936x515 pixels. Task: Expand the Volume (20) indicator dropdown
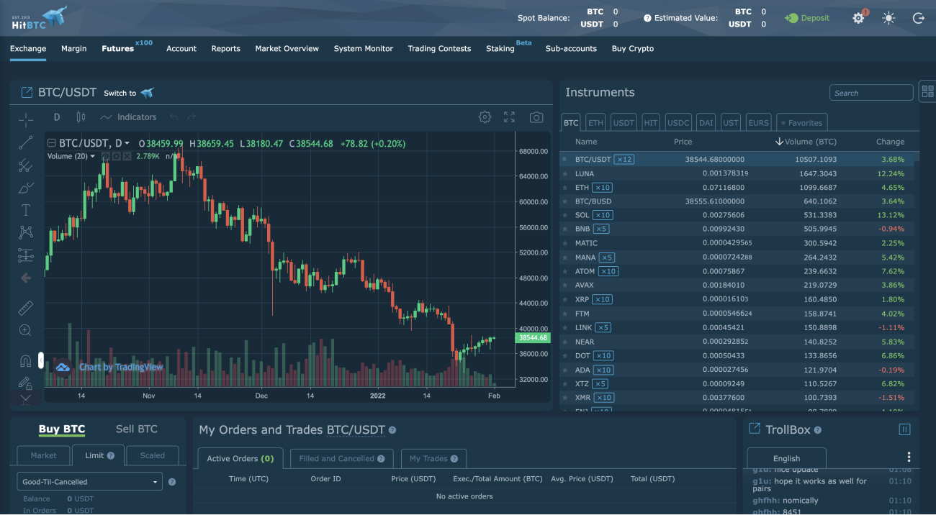tap(93, 156)
